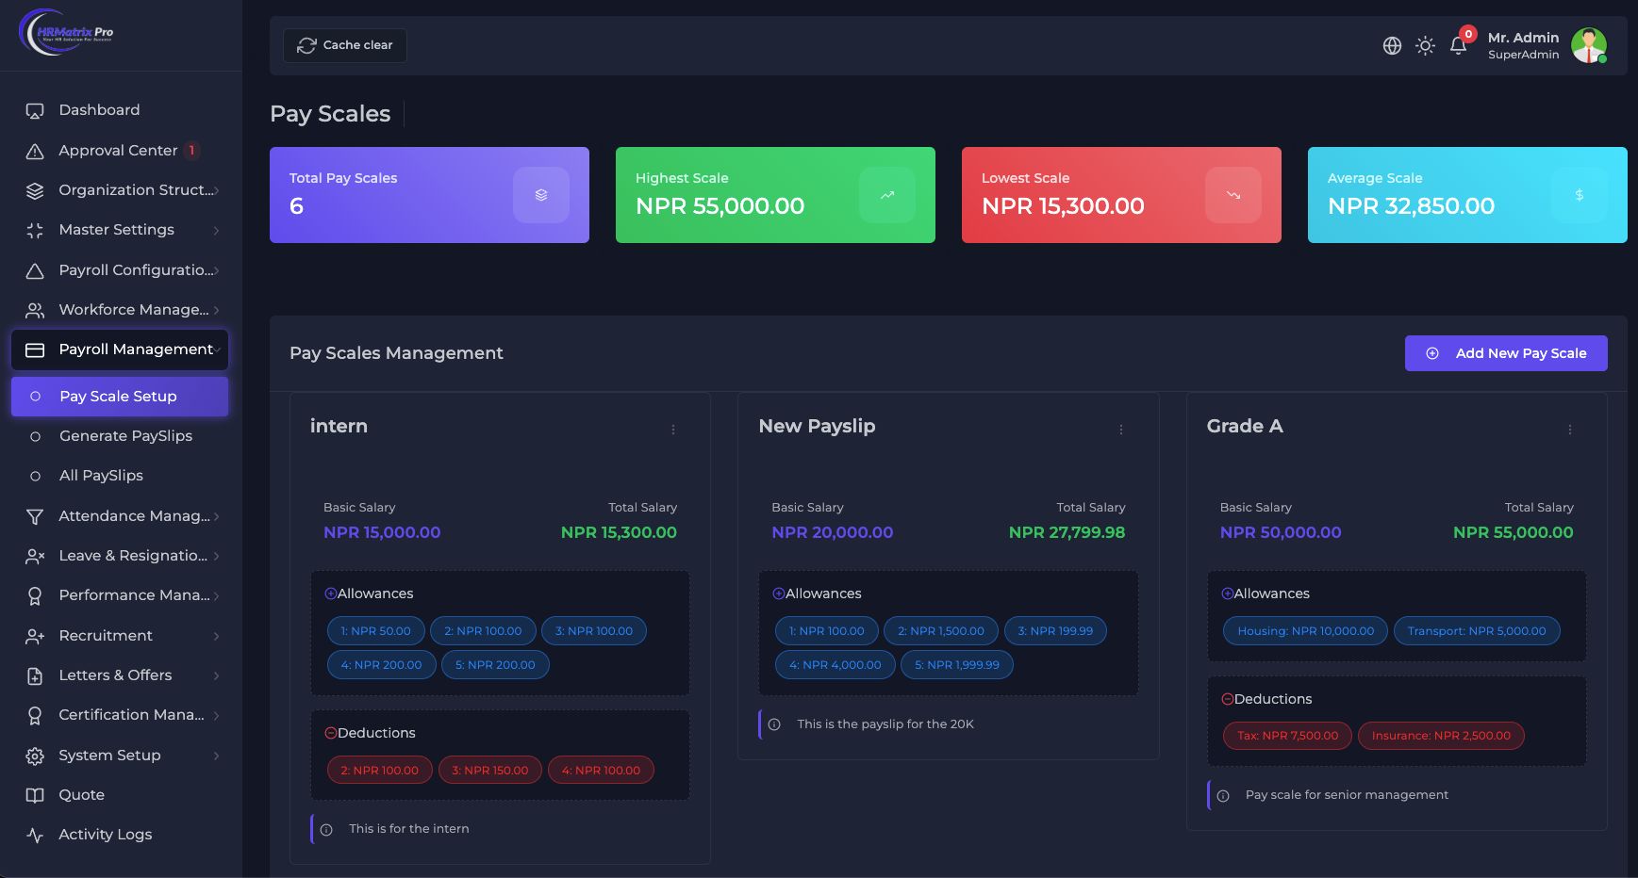Expand the Recruitment submenu
1638x878 pixels.
[x=216, y=636]
